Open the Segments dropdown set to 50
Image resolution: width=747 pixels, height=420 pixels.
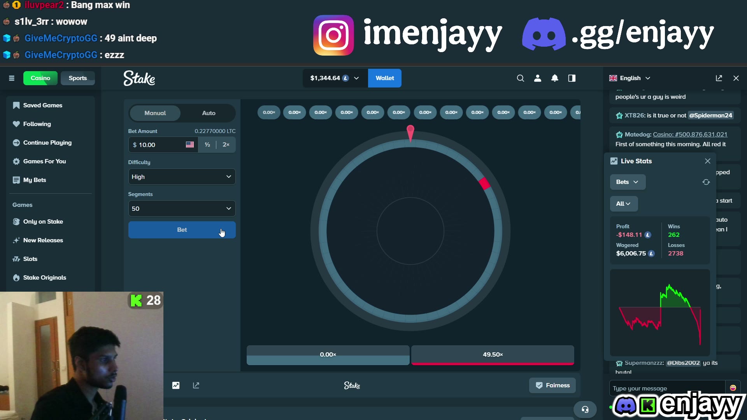point(182,208)
